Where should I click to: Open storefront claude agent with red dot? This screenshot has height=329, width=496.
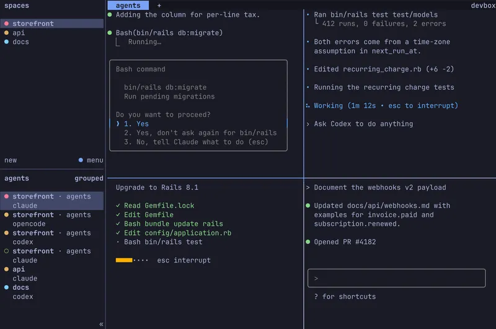pyautogui.click(x=52, y=201)
